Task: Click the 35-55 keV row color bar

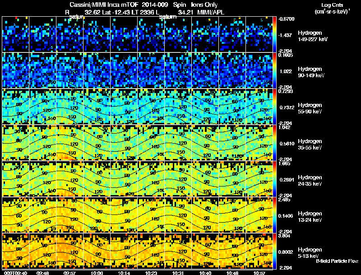Action: coord(274,143)
